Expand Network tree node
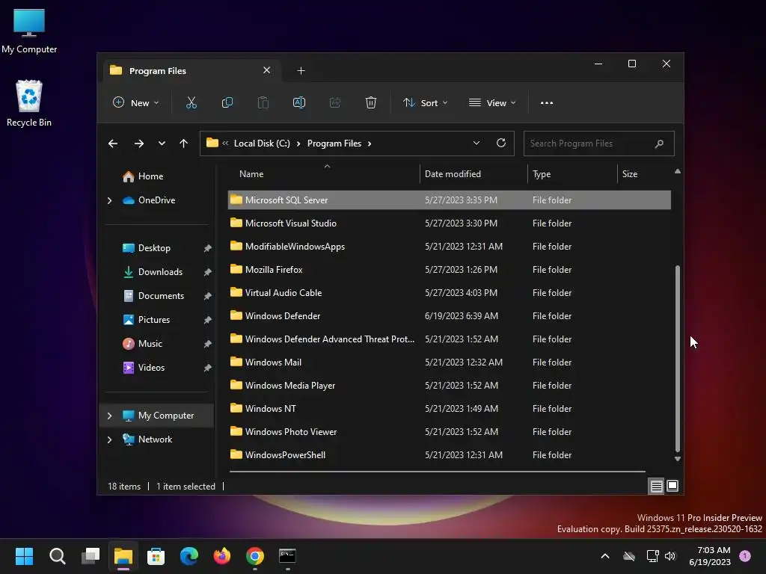The image size is (766, 574). (x=109, y=439)
